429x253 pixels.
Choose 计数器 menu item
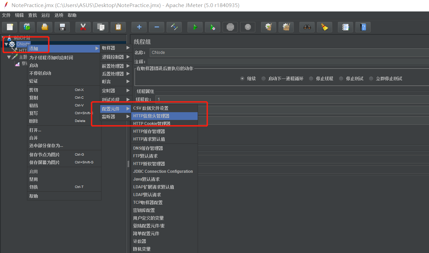164,241
